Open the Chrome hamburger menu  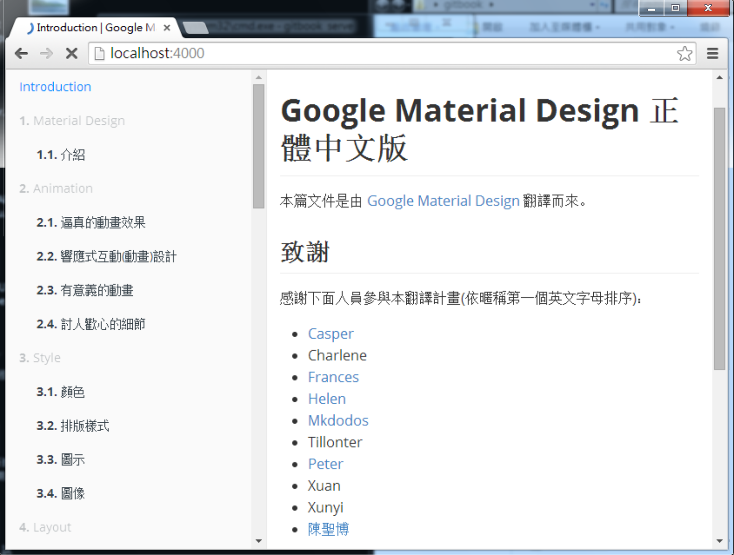point(713,53)
